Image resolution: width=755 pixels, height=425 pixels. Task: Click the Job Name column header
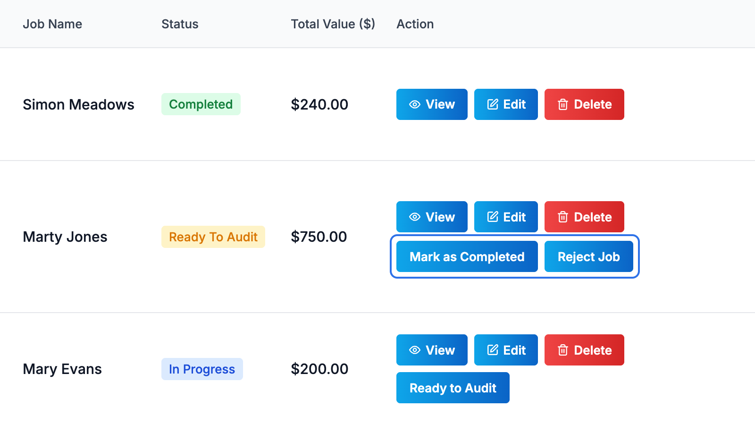[52, 24]
